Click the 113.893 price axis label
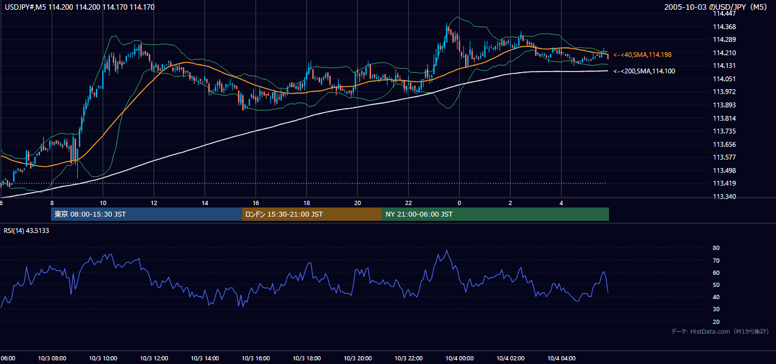The height and width of the screenshot is (364, 776). pos(724,105)
